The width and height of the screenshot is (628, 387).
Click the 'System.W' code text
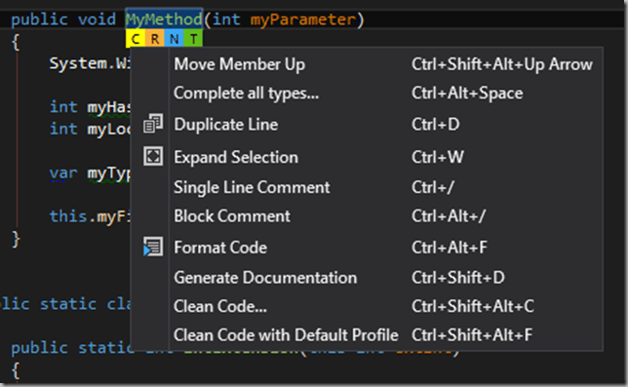(90, 63)
